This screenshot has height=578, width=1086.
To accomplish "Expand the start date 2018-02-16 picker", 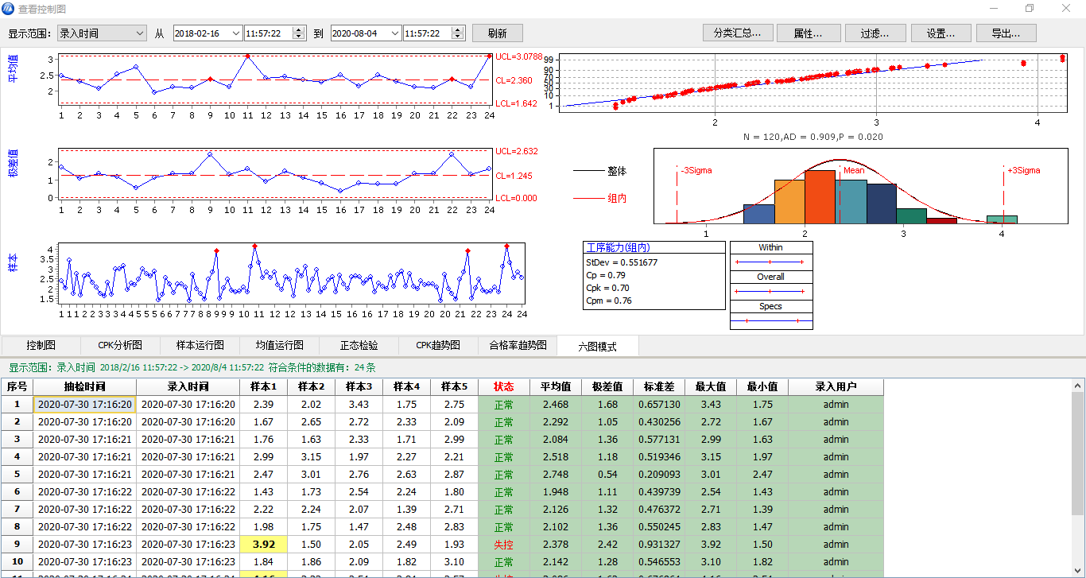I will [235, 33].
